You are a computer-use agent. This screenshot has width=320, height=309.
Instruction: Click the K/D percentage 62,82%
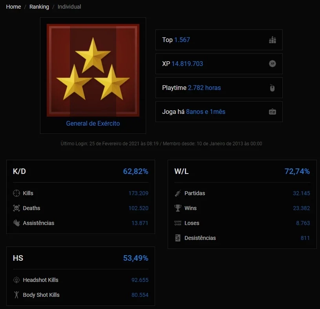click(136, 171)
